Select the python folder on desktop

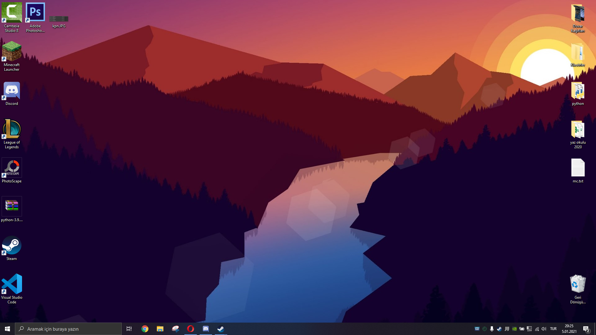click(578, 93)
